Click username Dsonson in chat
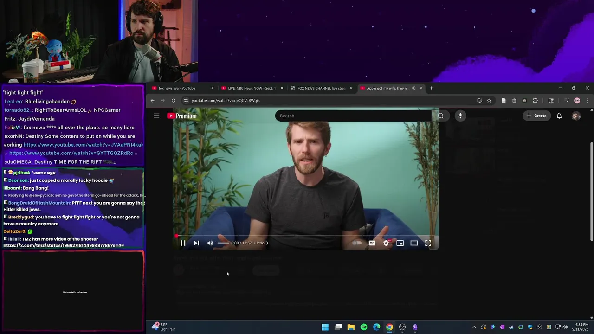Screen dimensions: 594x334 pos(18,180)
